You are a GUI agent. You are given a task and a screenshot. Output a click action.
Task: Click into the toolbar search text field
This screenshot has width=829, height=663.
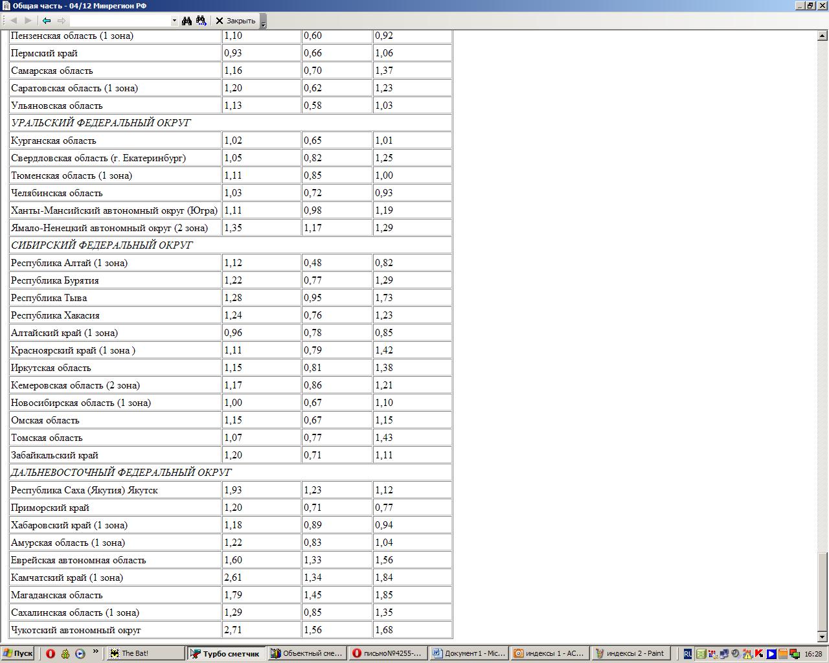(x=120, y=21)
